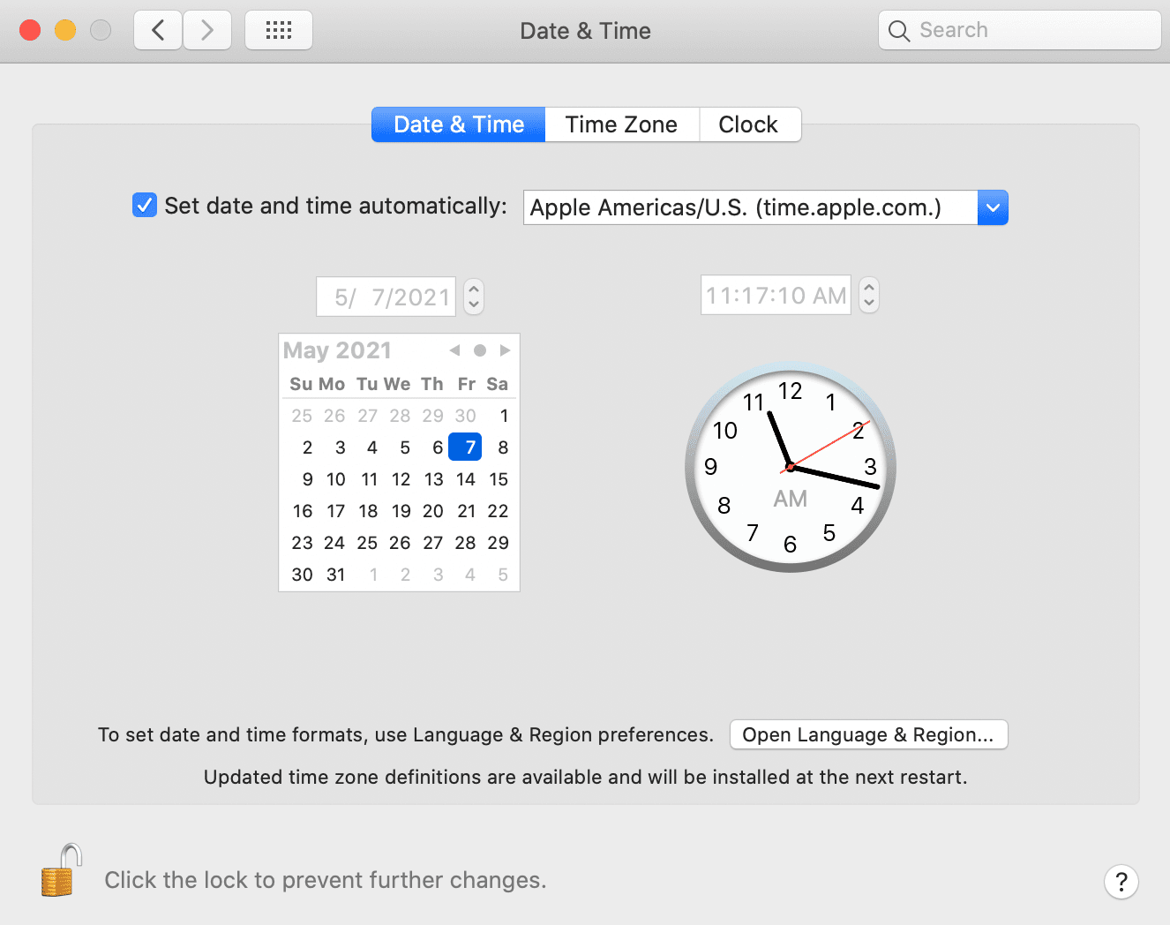Open help with the question mark button
Viewport: 1170px width, 925px height.
tap(1121, 881)
